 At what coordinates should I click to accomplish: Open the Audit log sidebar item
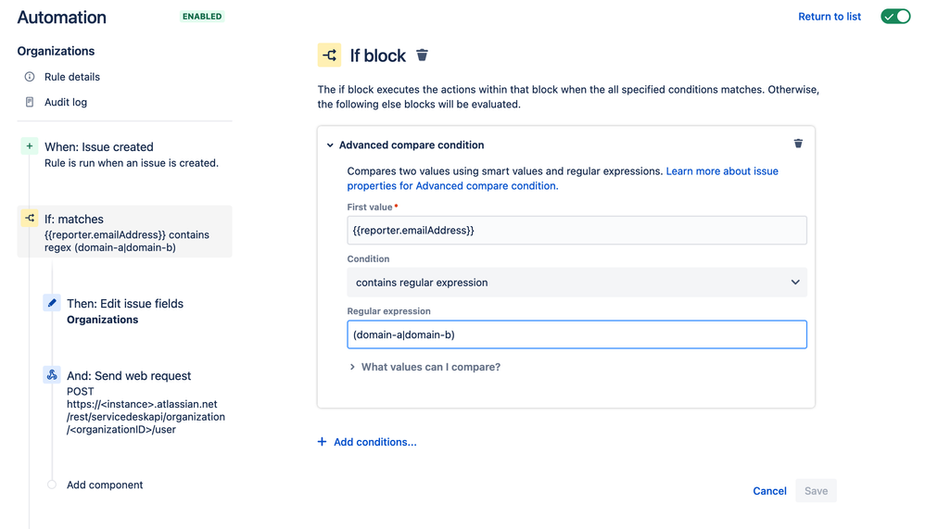tap(66, 102)
